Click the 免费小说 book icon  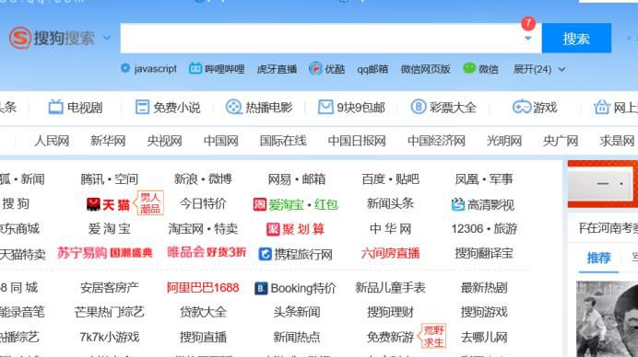pos(142,108)
